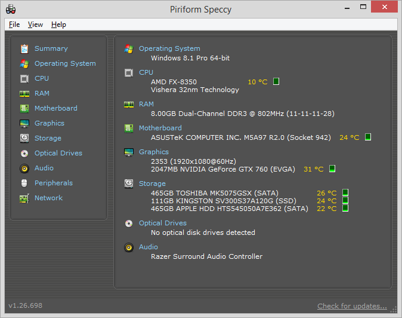This screenshot has height=318, width=402.
Task: Select Motherboard in the sidebar
Action: (x=56, y=108)
